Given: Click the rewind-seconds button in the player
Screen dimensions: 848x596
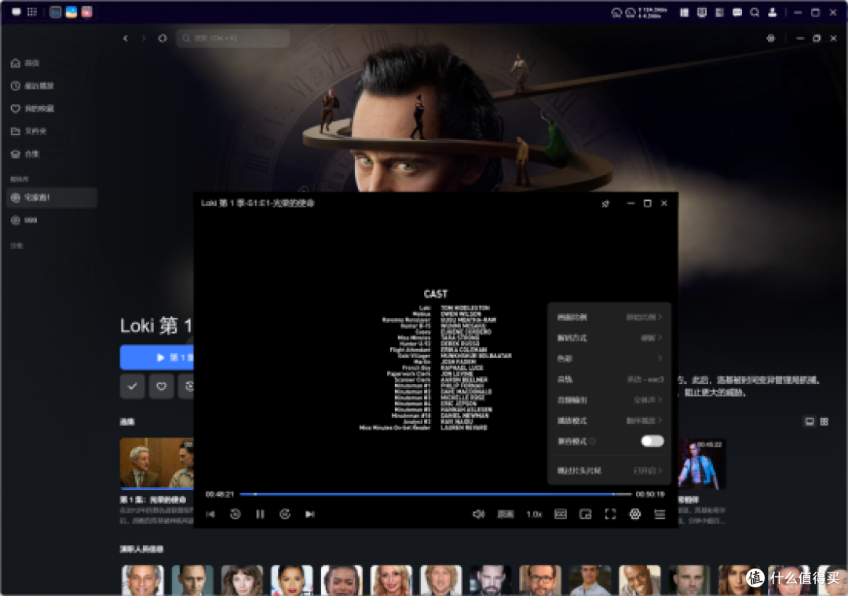Looking at the screenshot, I should tap(236, 514).
